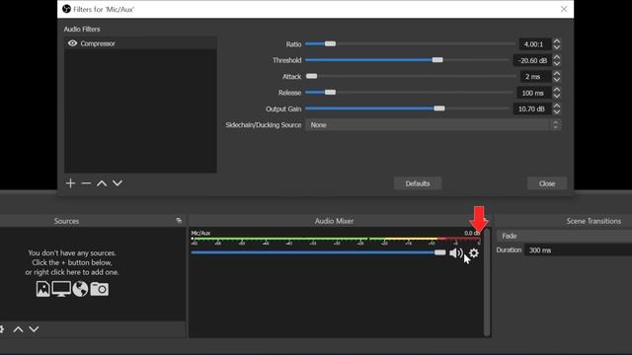Screen dimensions: 632x355
Task: Increase Threshold with the up stepper arrow
Action: tap(557, 57)
